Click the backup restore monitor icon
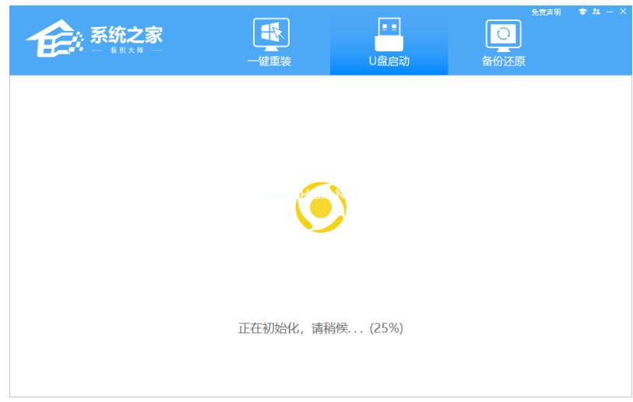 coord(503,34)
